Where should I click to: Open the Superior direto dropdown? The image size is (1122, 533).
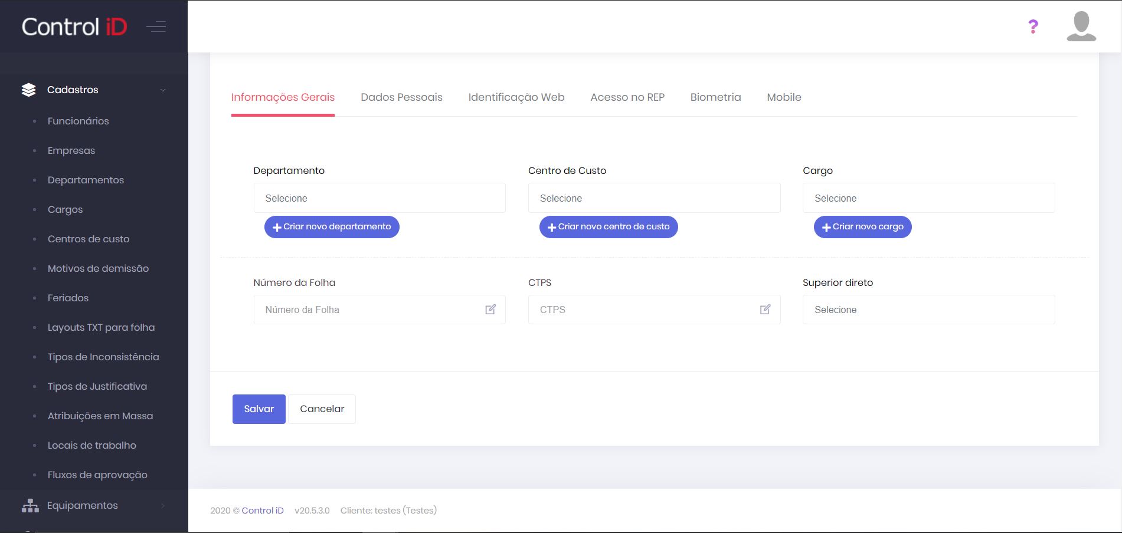(x=928, y=310)
